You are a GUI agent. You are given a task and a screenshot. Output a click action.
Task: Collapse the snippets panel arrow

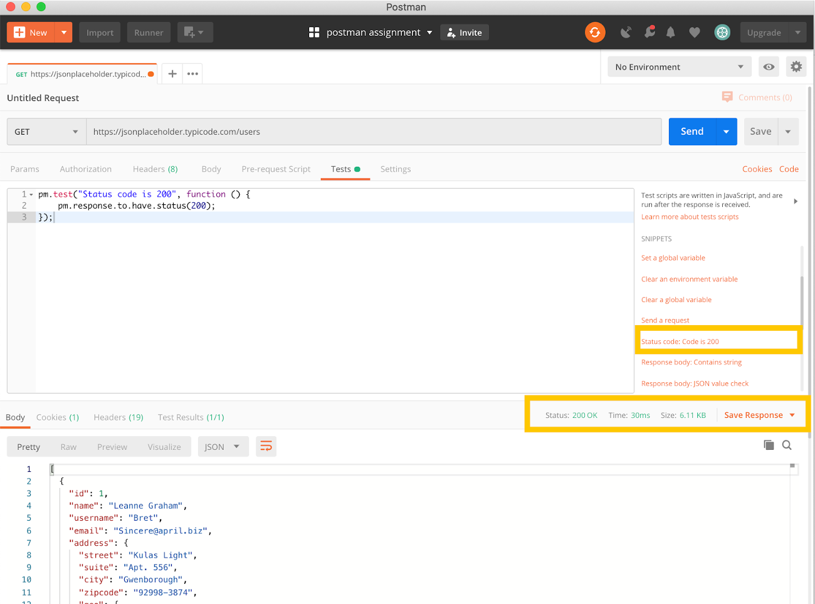point(796,201)
